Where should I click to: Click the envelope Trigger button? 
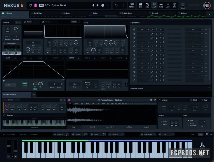pyautogui.click(x=25, y=84)
